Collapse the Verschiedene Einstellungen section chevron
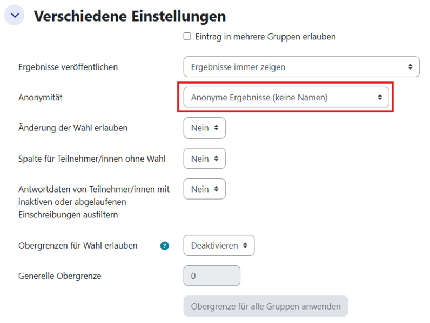Screen dimensions: 430x323 coord(14,16)
